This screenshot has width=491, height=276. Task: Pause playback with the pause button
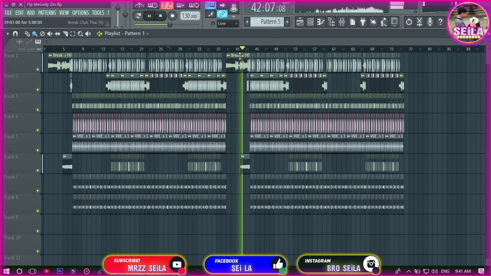pos(149,16)
